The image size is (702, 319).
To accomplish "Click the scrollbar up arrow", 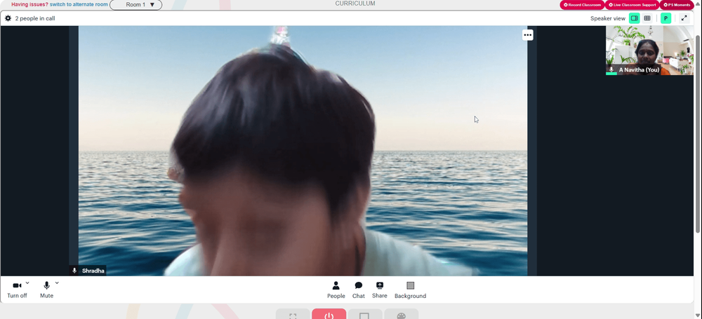I will point(698,3).
